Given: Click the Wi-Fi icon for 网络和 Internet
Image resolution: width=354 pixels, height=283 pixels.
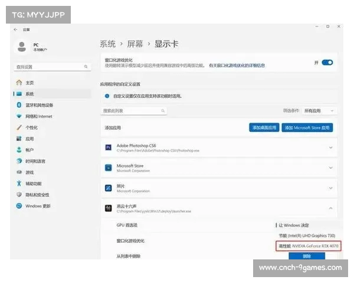Looking at the screenshot, I should [19, 116].
